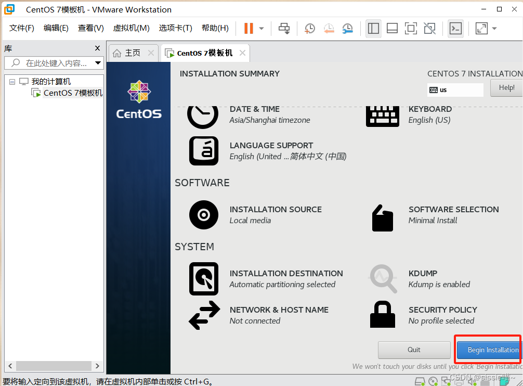The height and width of the screenshot is (386, 523).
Task: Click the unity mode icon
Action: [429, 29]
